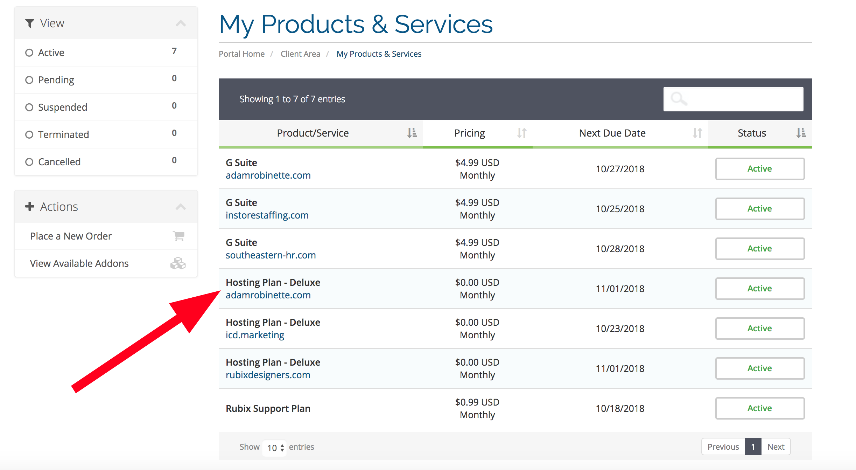
Task: Click the Next Due Date sort arrows
Action: [697, 133]
